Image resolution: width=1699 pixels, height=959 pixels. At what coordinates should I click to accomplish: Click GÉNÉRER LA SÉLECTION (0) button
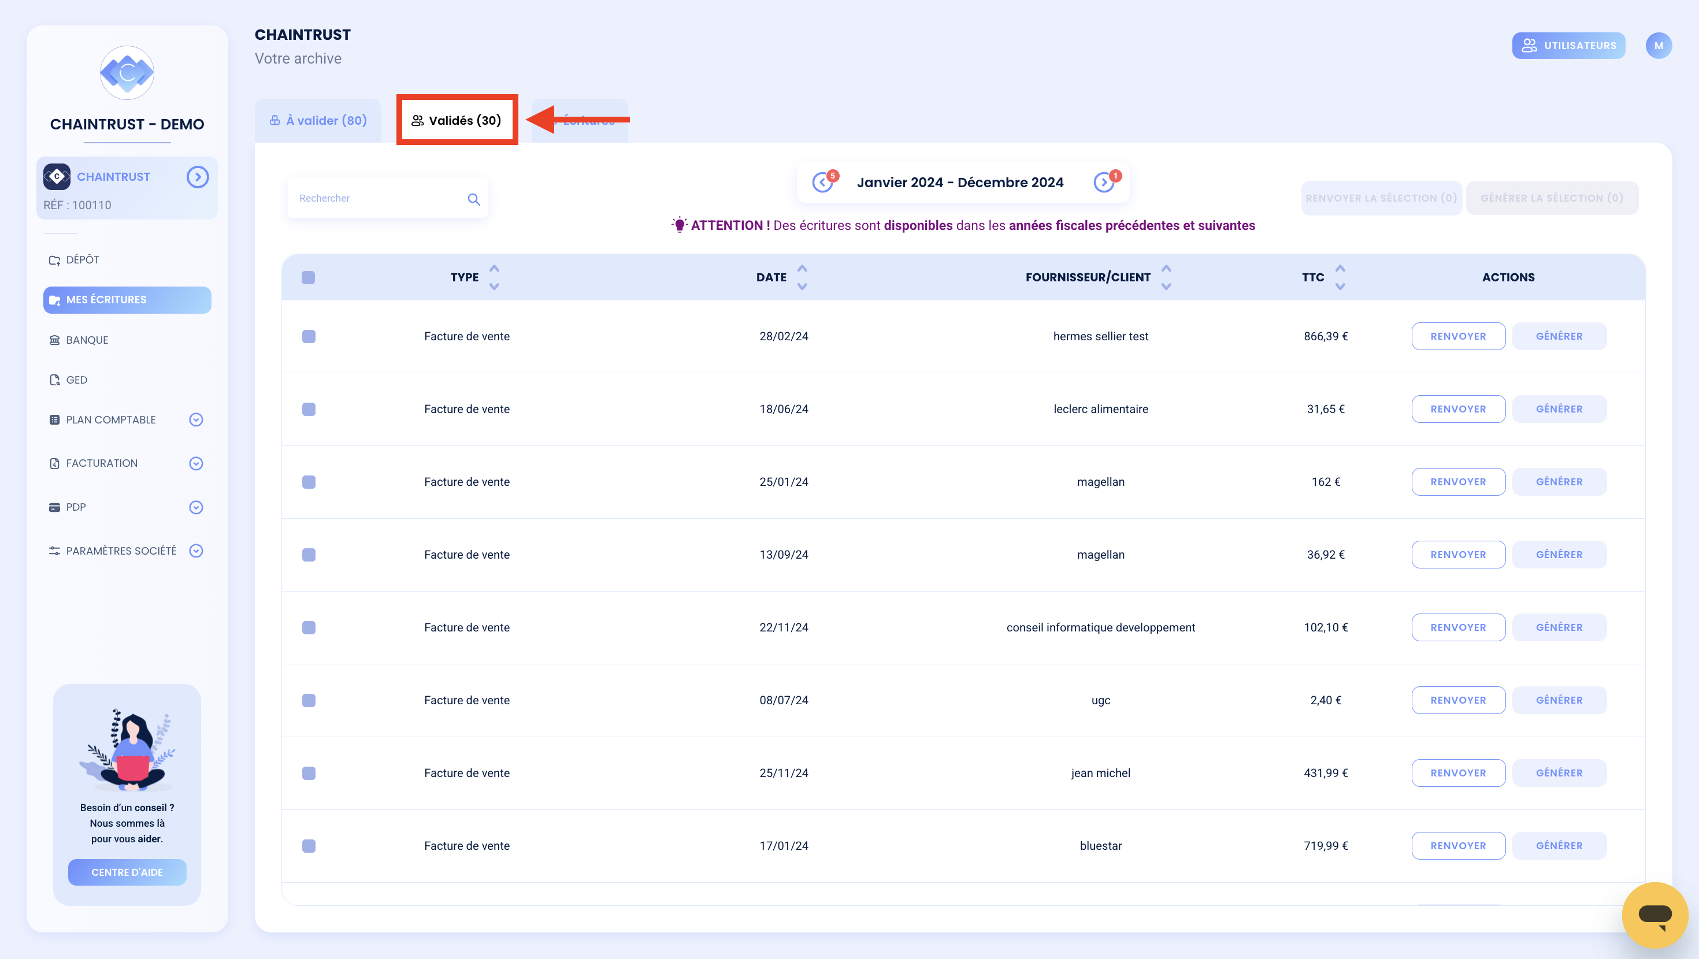(x=1552, y=198)
